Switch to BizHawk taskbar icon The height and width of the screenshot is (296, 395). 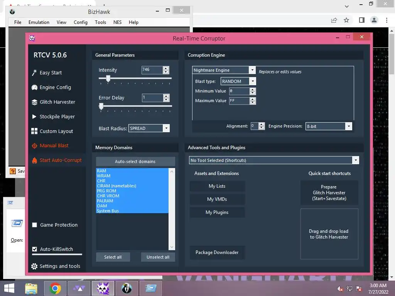coord(127,288)
